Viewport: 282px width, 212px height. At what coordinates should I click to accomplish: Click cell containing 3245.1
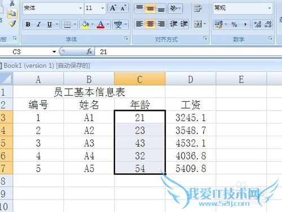tap(191, 117)
